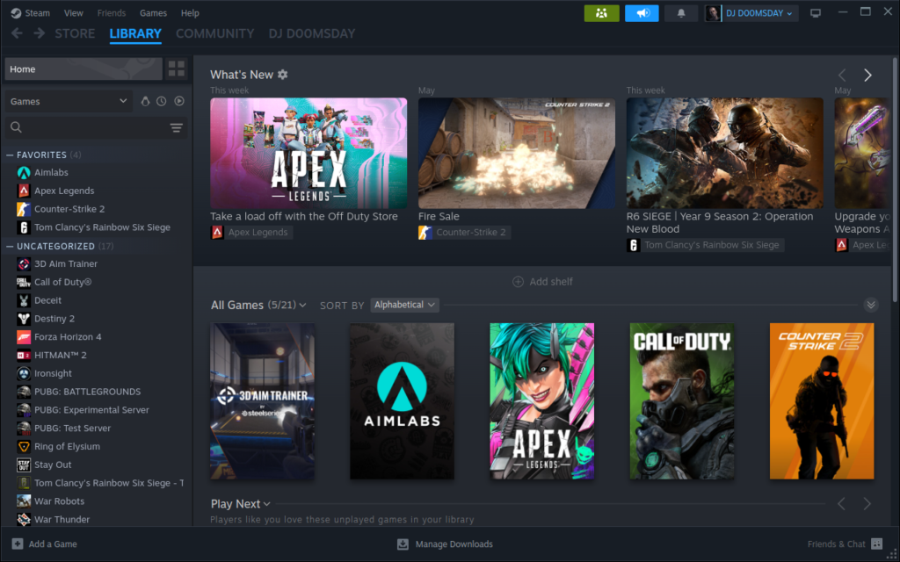The height and width of the screenshot is (562, 900).
Task: Switch to the COMMUNITY tab
Action: point(214,33)
